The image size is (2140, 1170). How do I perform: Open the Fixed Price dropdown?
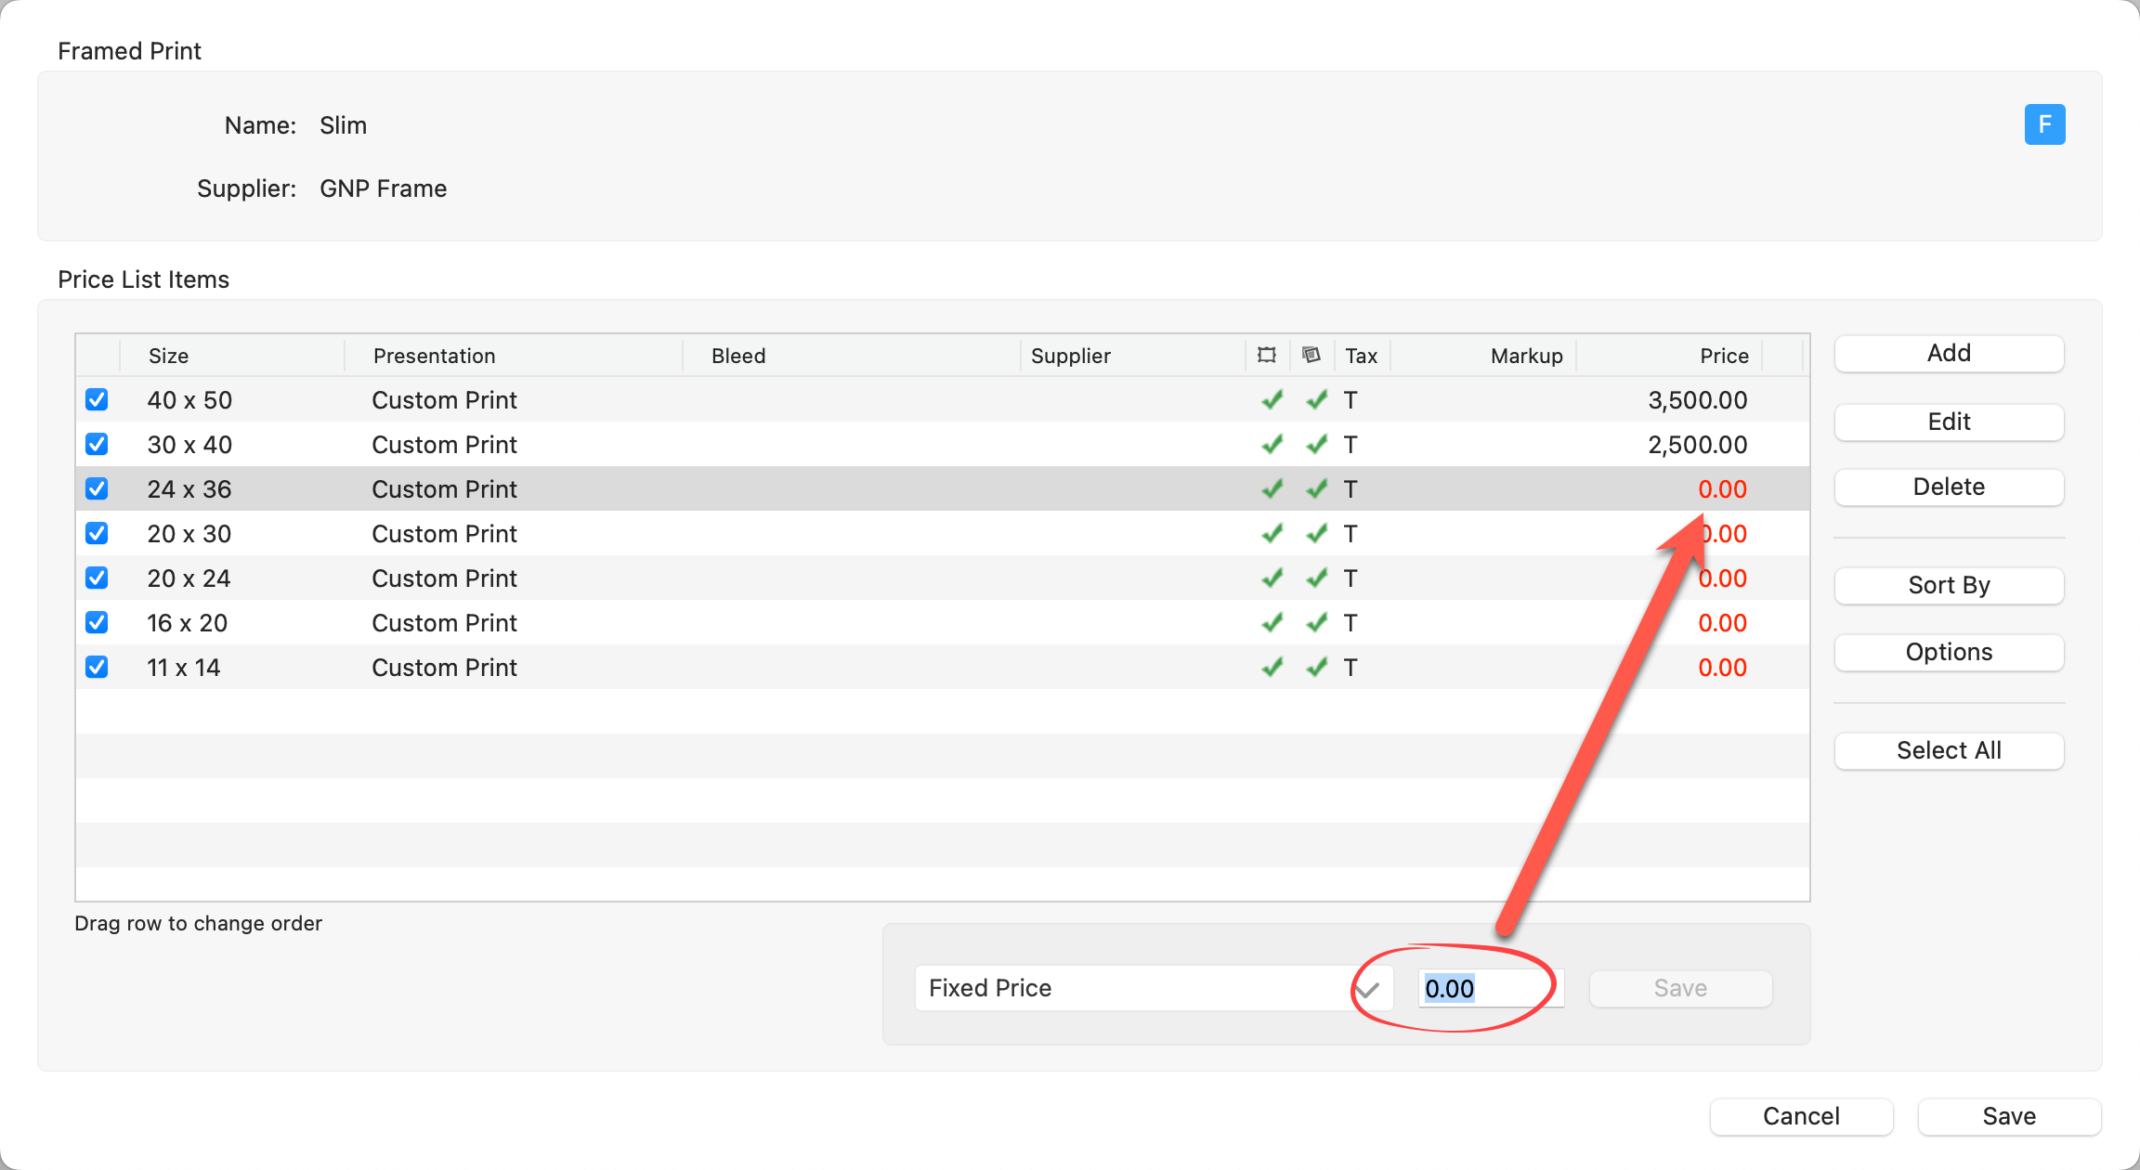point(1154,988)
